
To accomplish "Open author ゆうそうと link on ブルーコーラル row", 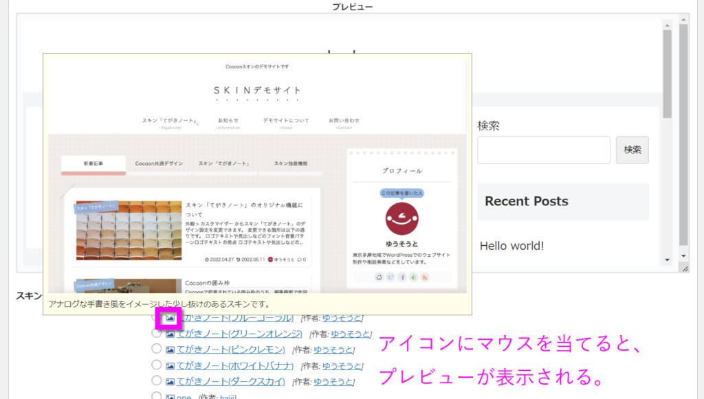I will coord(342,318).
